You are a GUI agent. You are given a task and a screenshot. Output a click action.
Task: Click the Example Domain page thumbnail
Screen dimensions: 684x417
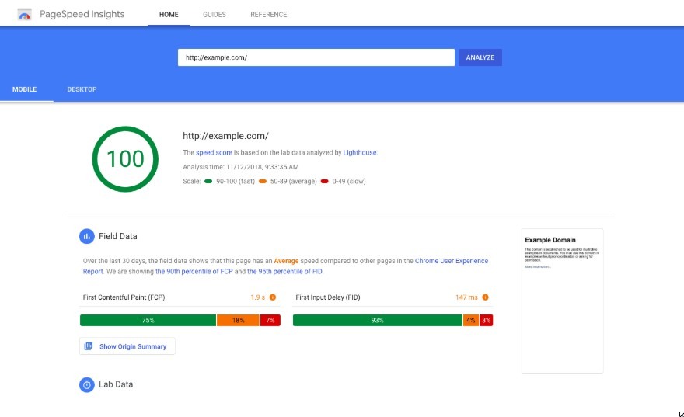click(x=563, y=301)
